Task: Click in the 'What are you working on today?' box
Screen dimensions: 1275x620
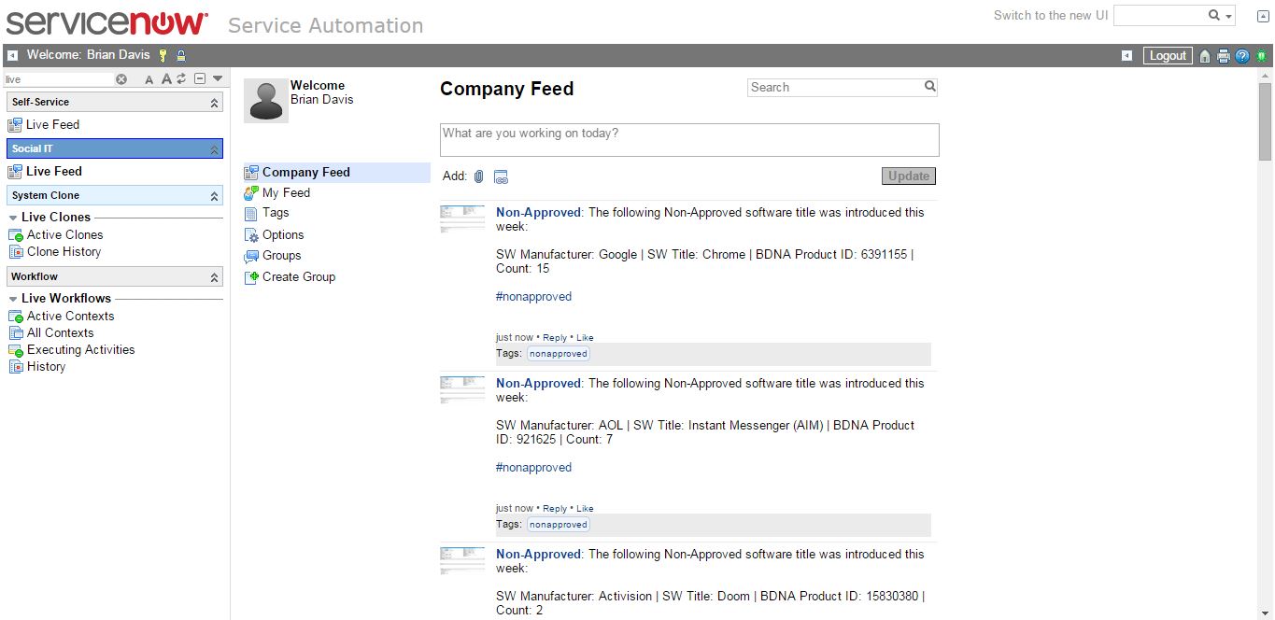Action: click(688, 140)
